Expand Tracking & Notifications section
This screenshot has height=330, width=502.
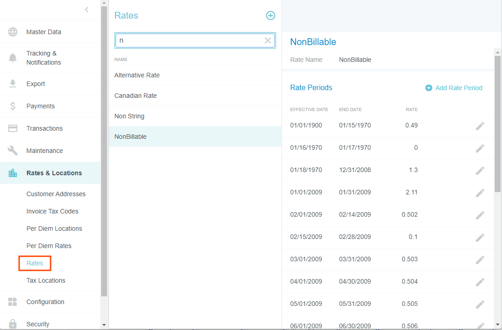coord(44,58)
